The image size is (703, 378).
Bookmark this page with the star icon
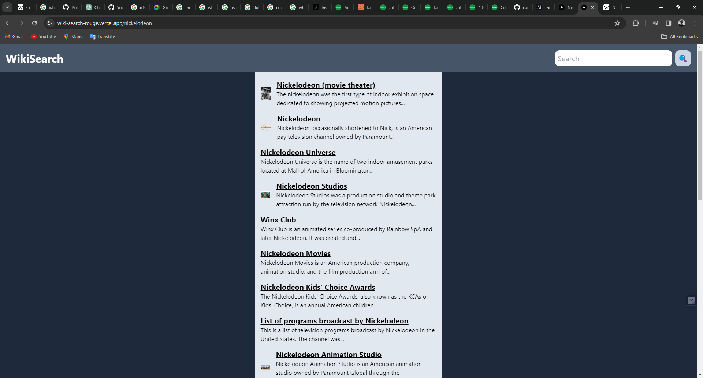coord(617,23)
